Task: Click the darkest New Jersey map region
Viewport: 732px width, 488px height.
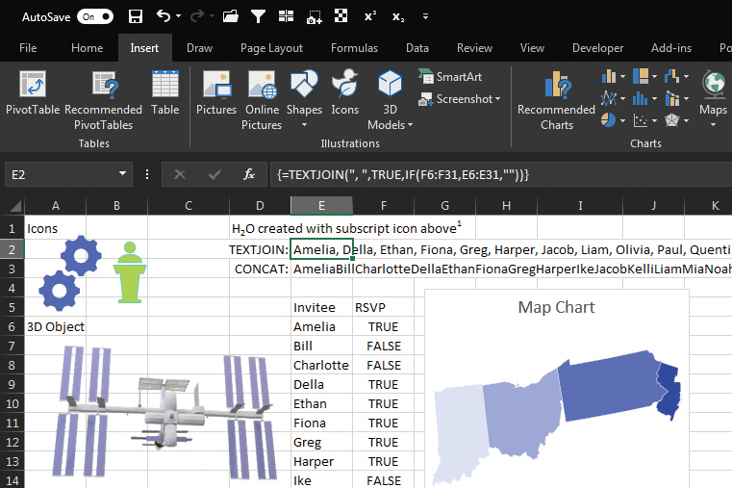Action: (669, 392)
